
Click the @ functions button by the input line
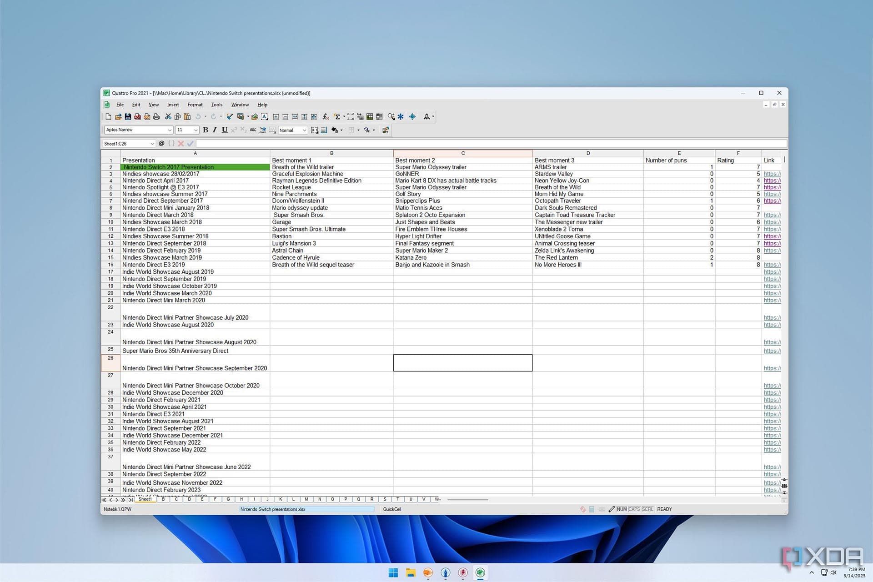coord(161,143)
